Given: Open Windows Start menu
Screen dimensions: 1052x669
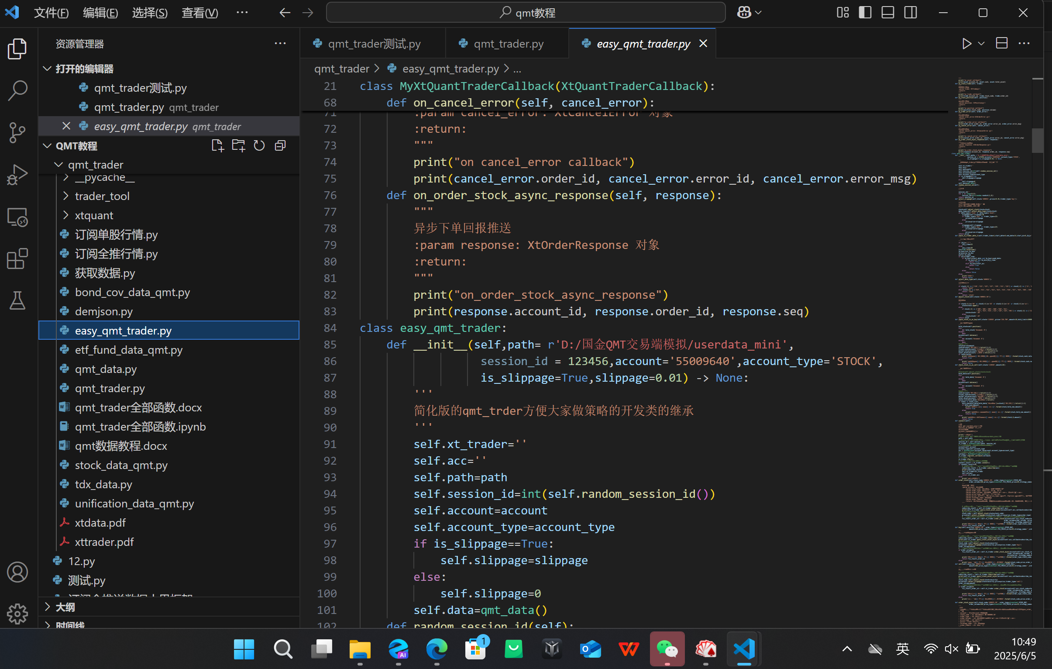Looking at the screenshot, I should point(244,649).
